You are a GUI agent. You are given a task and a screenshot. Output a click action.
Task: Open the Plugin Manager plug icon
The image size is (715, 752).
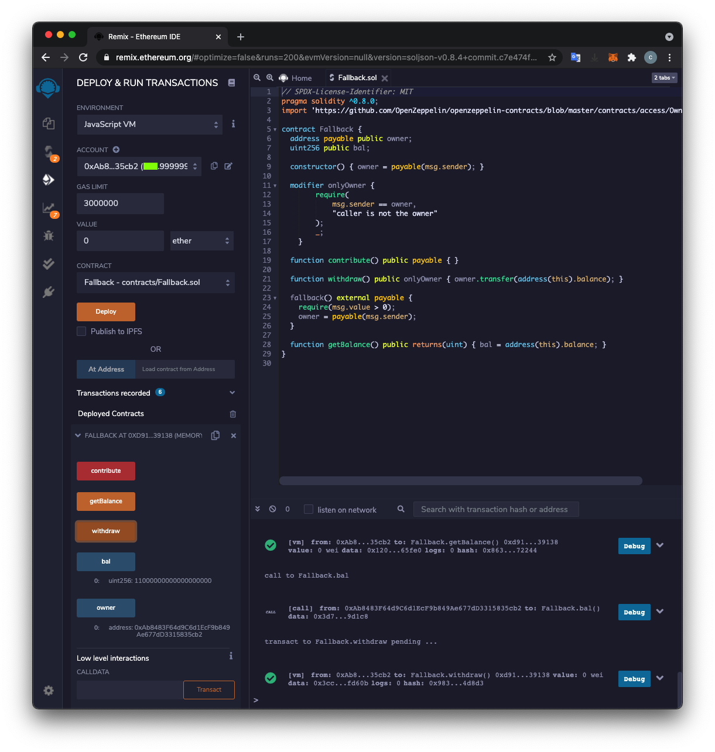pos(49,292)
